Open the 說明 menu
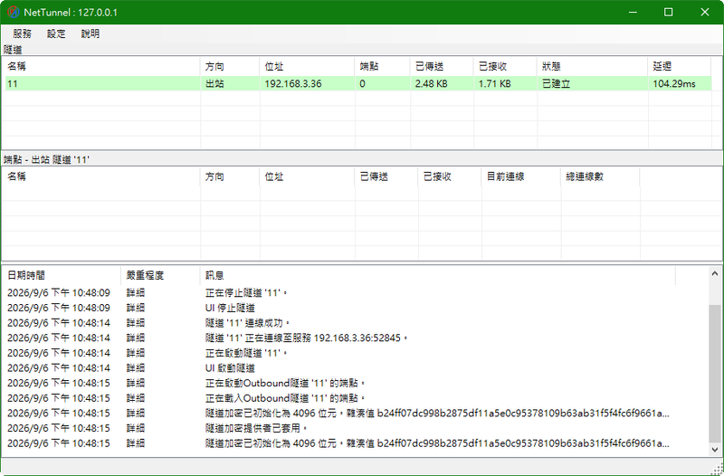 coord(90,33)
